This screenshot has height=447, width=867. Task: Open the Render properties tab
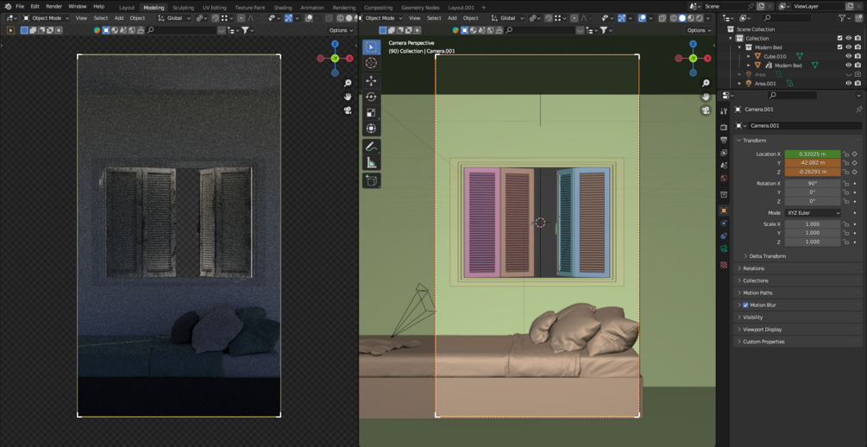click(724, 127)
